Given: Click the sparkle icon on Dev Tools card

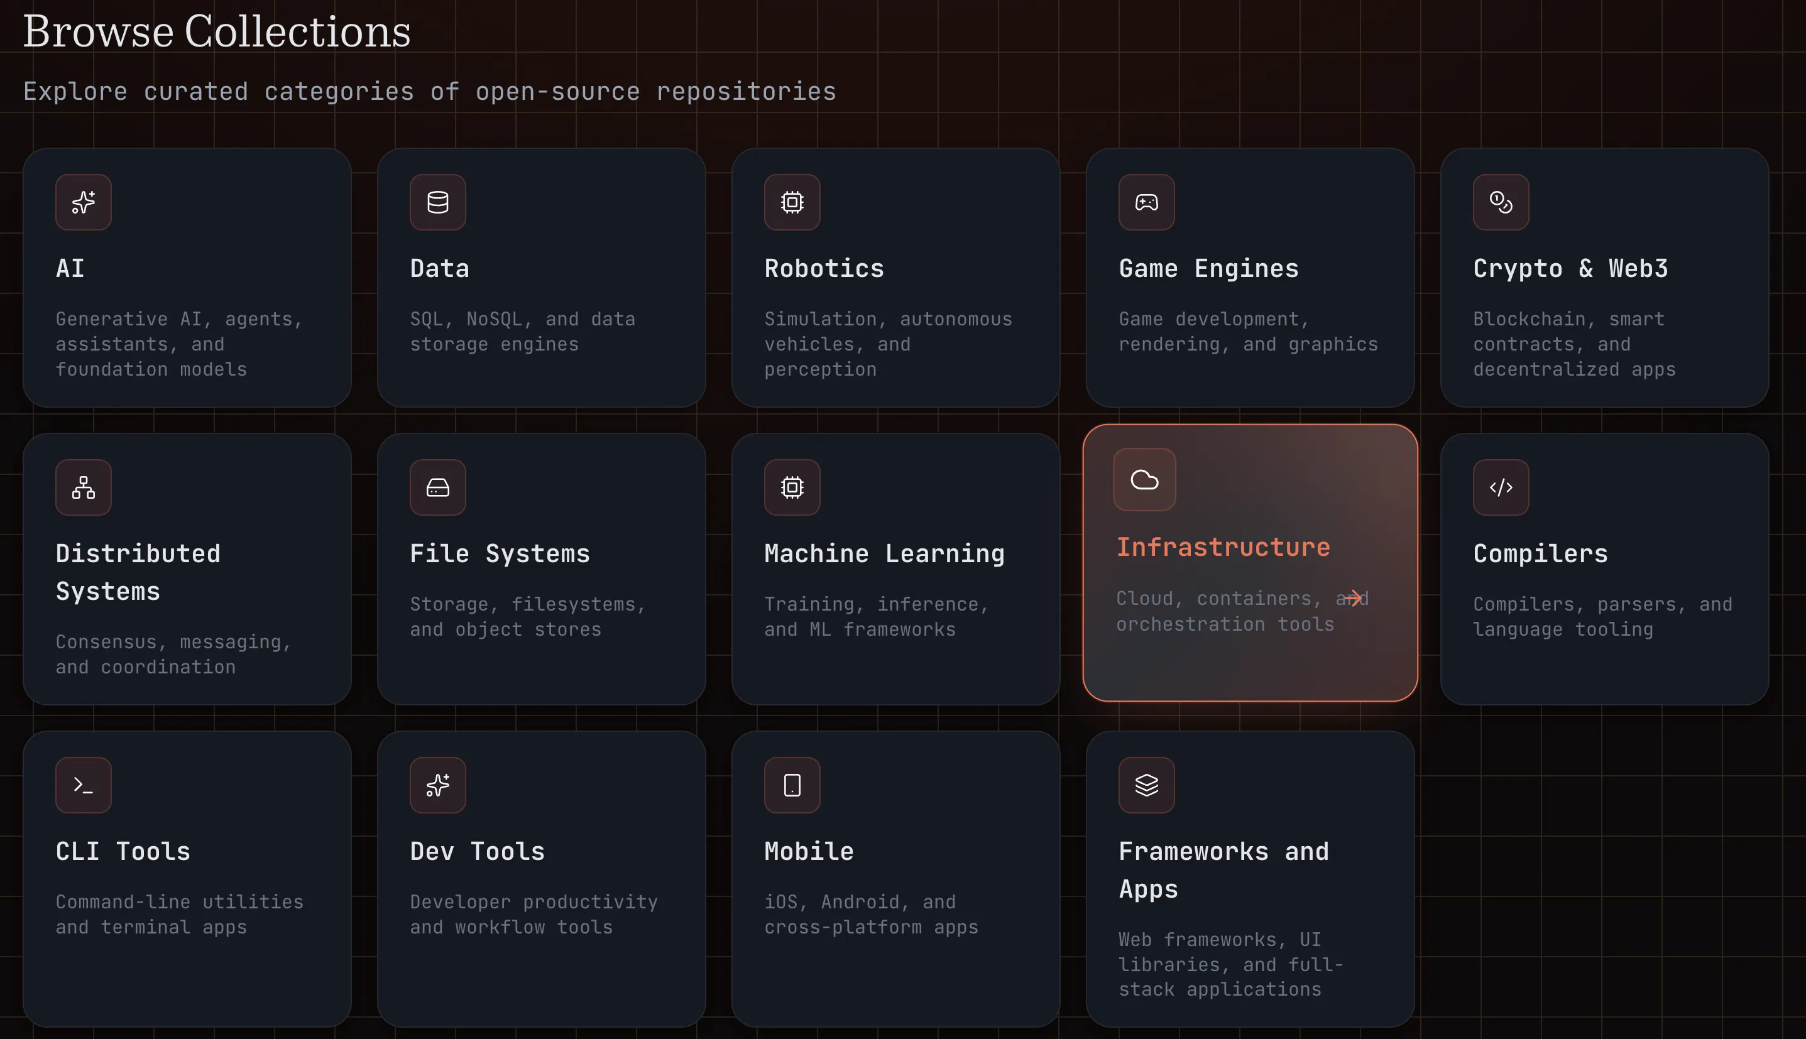Looking at the screenshot, I should tap(437, 785).
